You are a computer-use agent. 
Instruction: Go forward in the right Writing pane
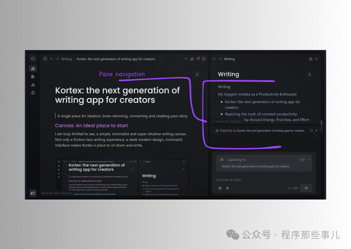(x=220, y=59)
